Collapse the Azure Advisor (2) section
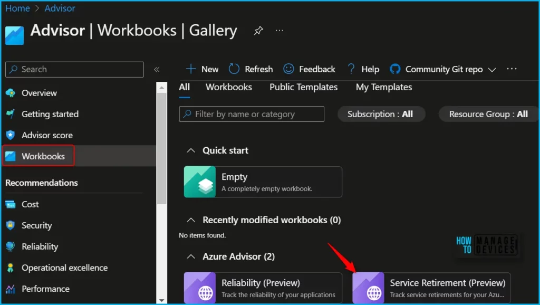540x305 pixels. 191,256
